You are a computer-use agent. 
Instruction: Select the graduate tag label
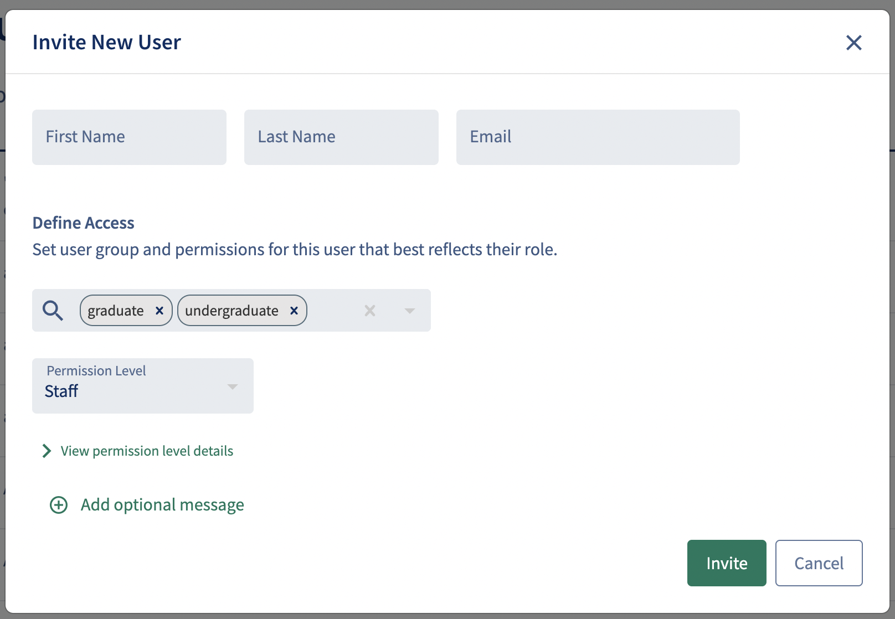coord(116,311)
